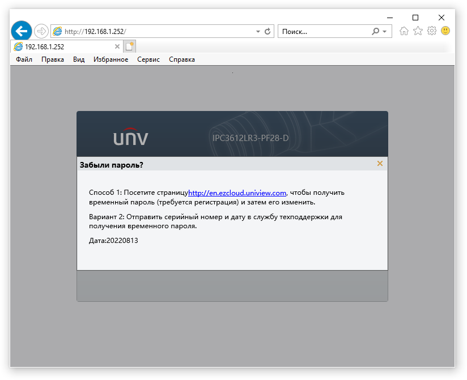Screen dimensions: 467x380
Task: Click the Refresh page icon
Action: pyautogui.click(x=268, y=31)
